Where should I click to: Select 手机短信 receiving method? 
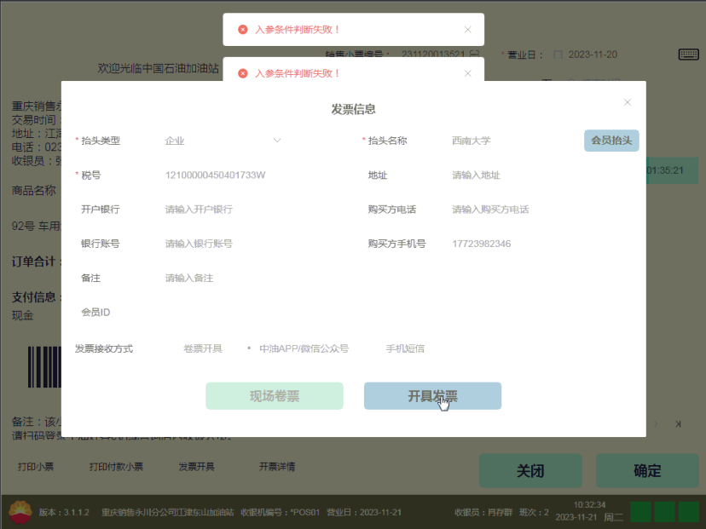(x=405, y=348)
